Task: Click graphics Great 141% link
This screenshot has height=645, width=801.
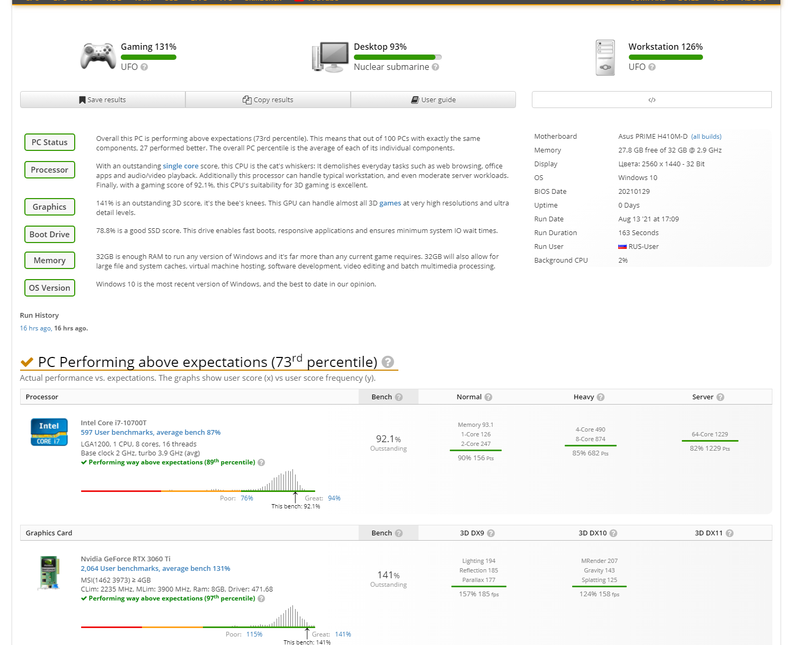Action: [x=343, y=634]
